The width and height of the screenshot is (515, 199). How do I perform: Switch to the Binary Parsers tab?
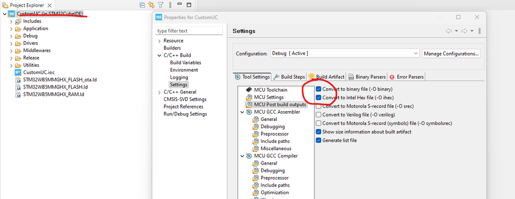tap(367, 77)
